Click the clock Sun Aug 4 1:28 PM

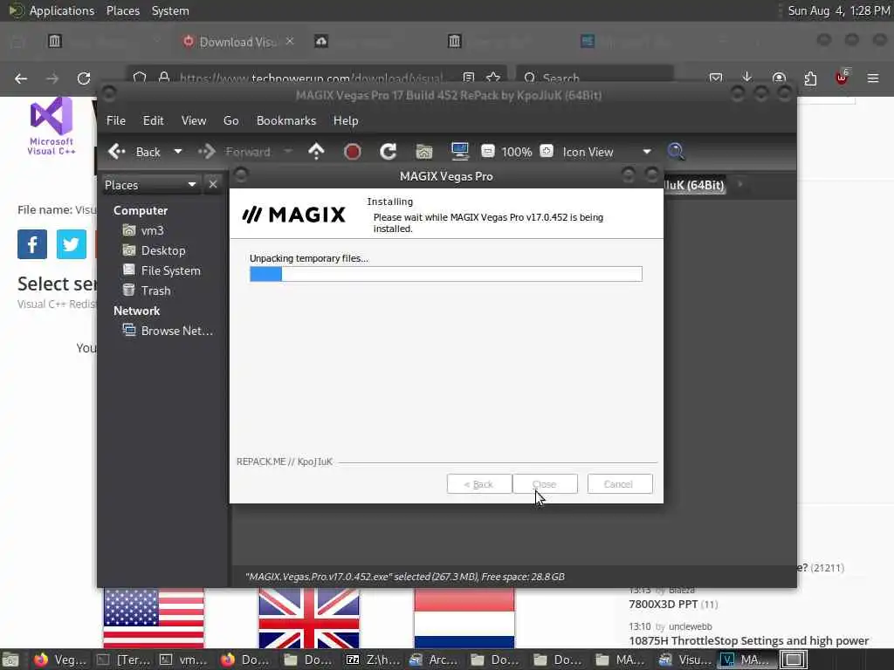pyautogui.click(x=839, y=10)
